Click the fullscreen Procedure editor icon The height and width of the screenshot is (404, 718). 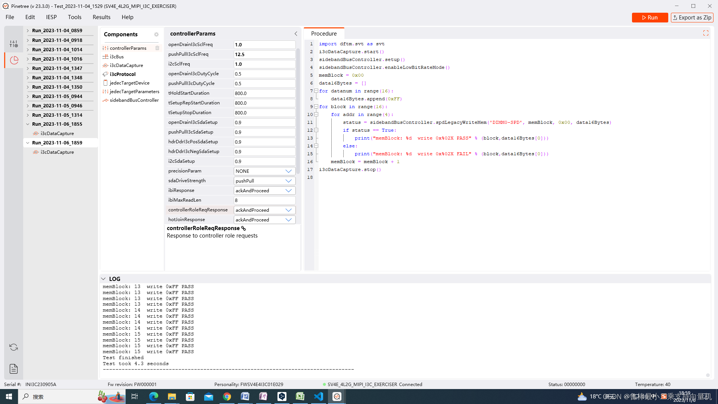click(x=706, y=33)
